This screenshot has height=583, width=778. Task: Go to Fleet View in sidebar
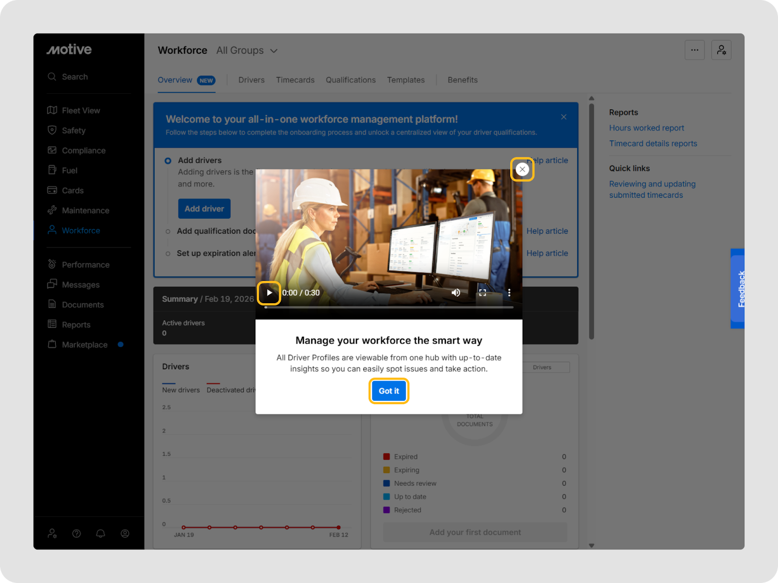pyautogui.click(x=81, y=111)
